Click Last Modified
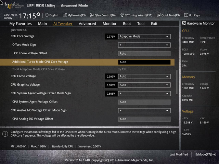This screenshot has height=164, width=219. [179, 154]
